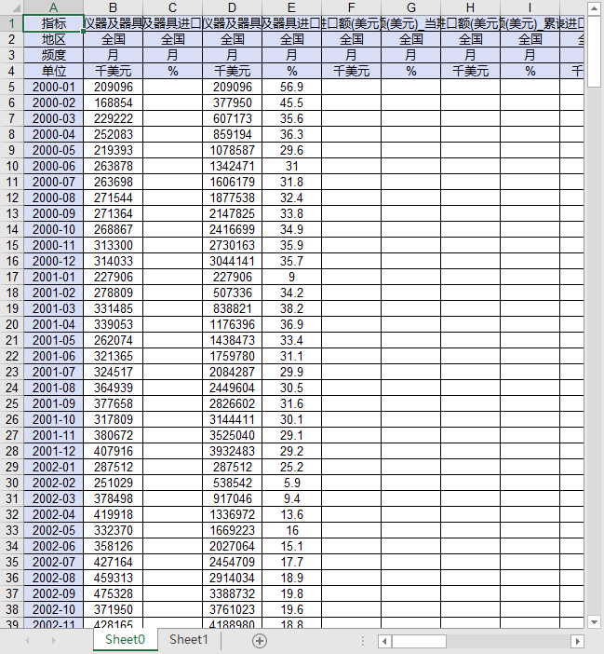The height and width of the screenshot is (654, 604).
Task: Select column E header
Action: (292, 7)
